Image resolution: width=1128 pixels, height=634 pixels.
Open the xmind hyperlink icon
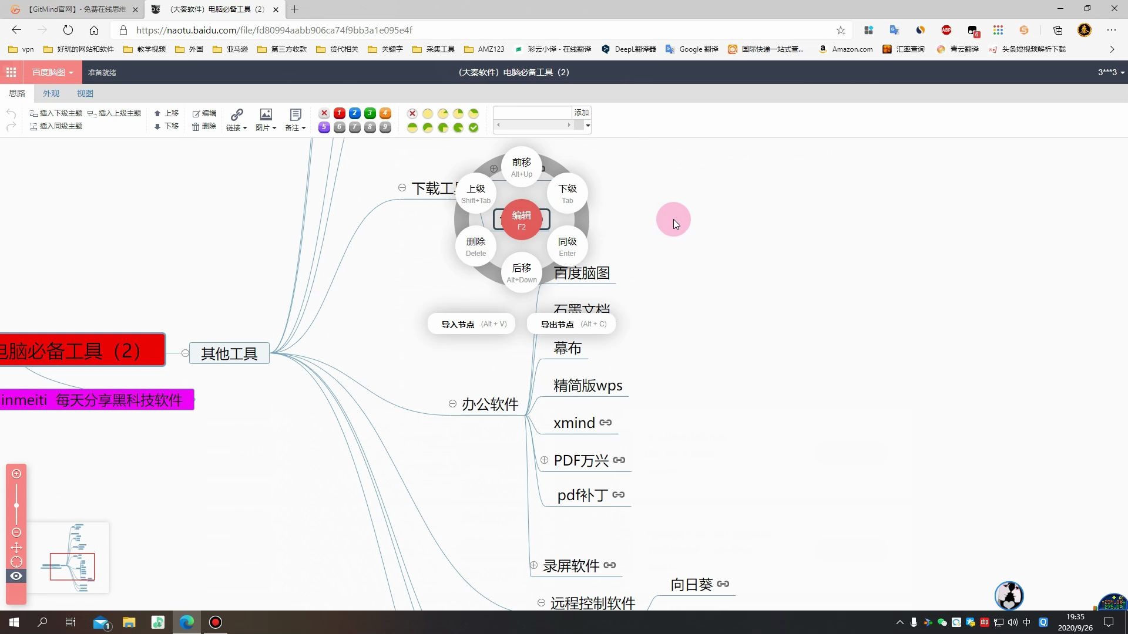pyautogui.click(x=606, y=423)
